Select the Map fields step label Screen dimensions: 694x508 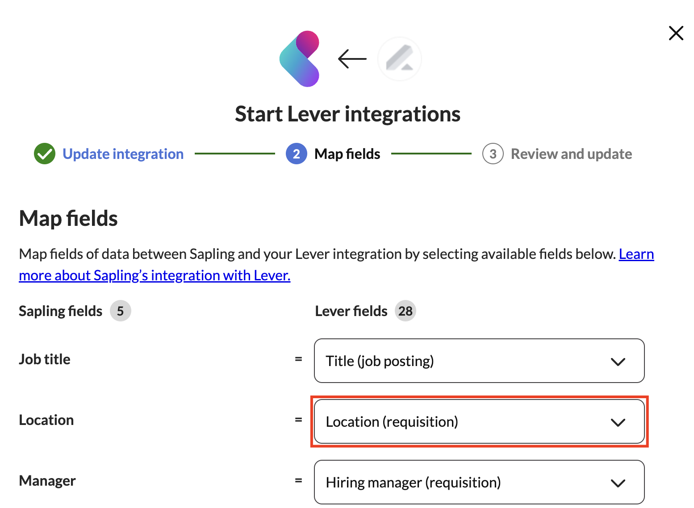347,154
